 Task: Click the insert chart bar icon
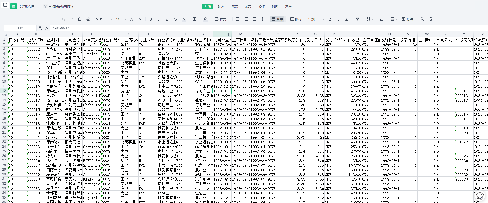coord(381,19)
